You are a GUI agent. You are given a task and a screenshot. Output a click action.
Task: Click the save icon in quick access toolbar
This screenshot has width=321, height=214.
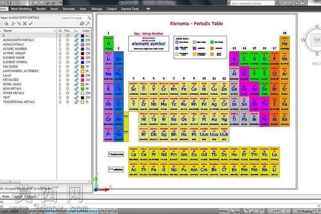click(9, 3)
